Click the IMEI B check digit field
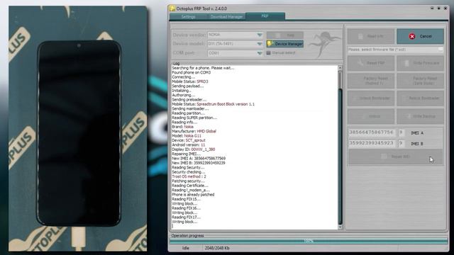The image size is (454, 255). pyautogui.click(x=402, y=143)
